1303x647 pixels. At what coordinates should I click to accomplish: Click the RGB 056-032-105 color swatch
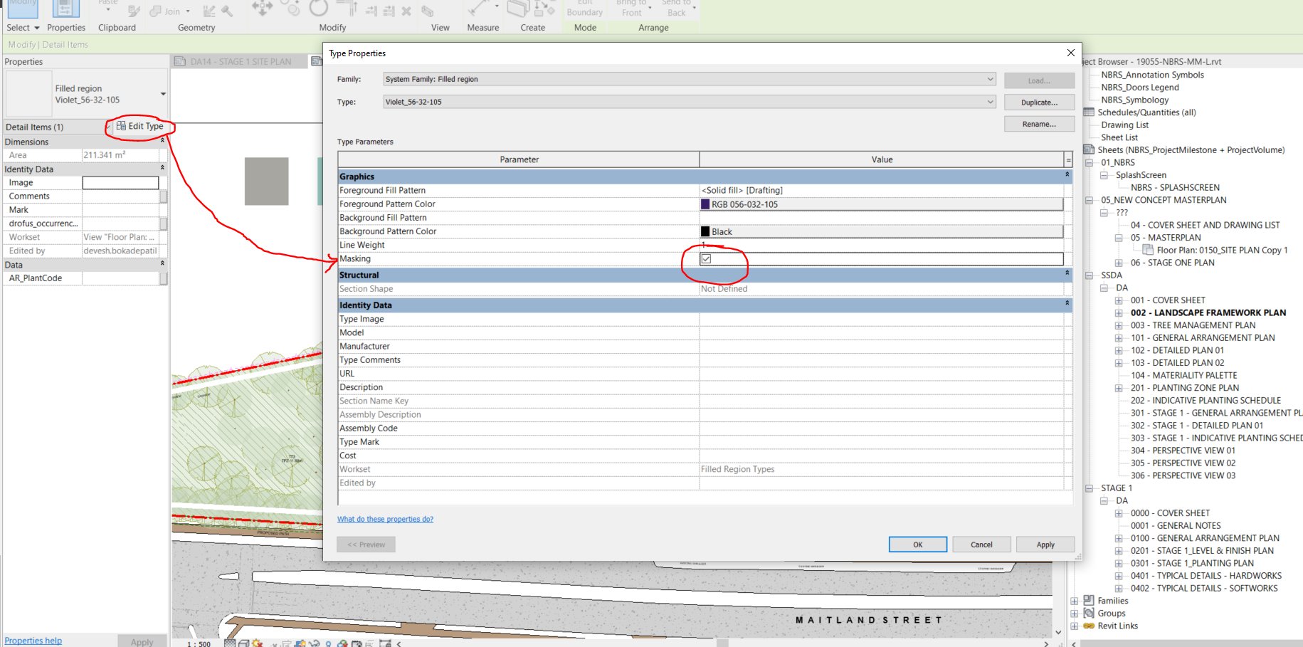click(705, 204)
